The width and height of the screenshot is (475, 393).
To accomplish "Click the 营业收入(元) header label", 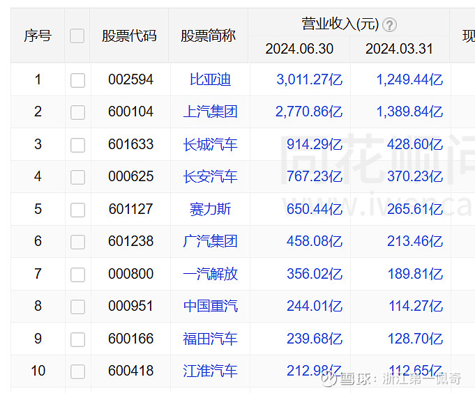I will click(340, 24).
